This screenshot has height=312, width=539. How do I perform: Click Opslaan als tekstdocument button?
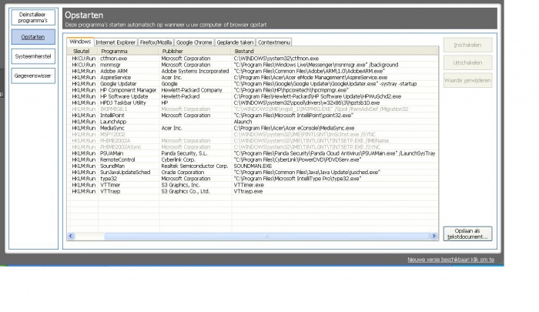pos(467,233)
